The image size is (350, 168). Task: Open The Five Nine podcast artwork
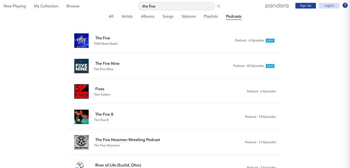(x=81, y=66)
